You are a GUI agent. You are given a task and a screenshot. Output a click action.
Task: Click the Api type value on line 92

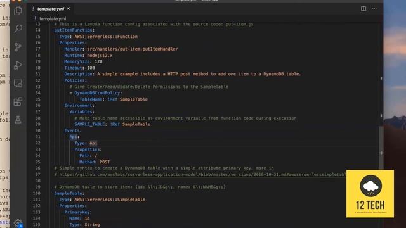93,143
